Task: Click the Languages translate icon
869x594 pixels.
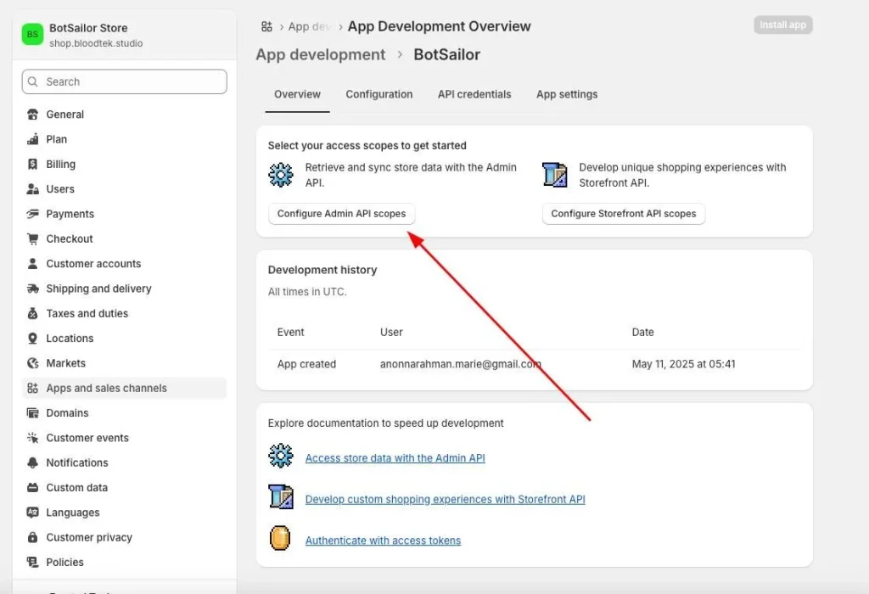Action: (x=33, y=513)
